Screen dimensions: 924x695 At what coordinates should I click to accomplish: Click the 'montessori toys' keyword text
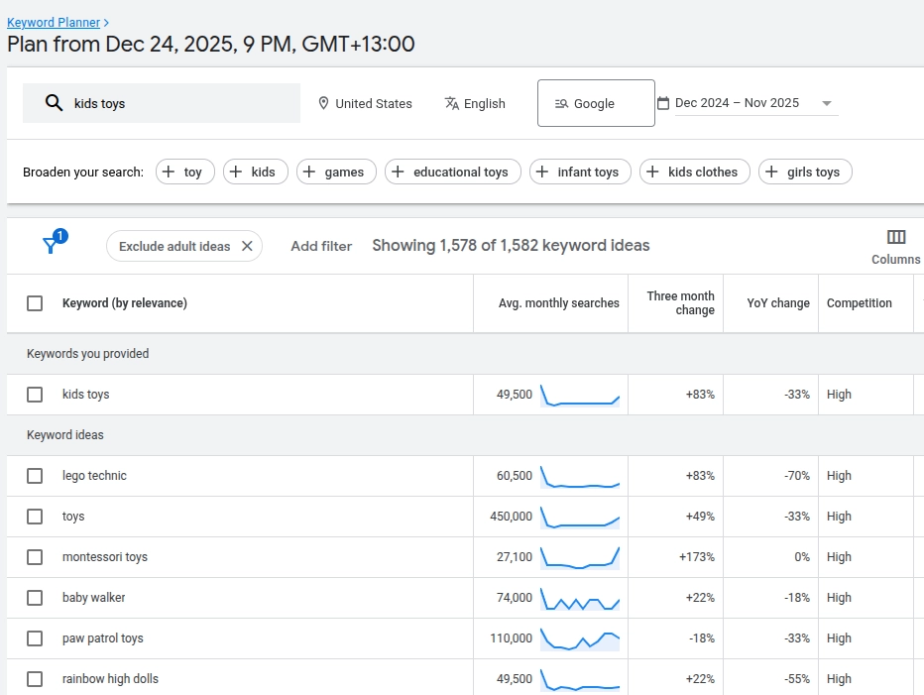coord(105,557)
